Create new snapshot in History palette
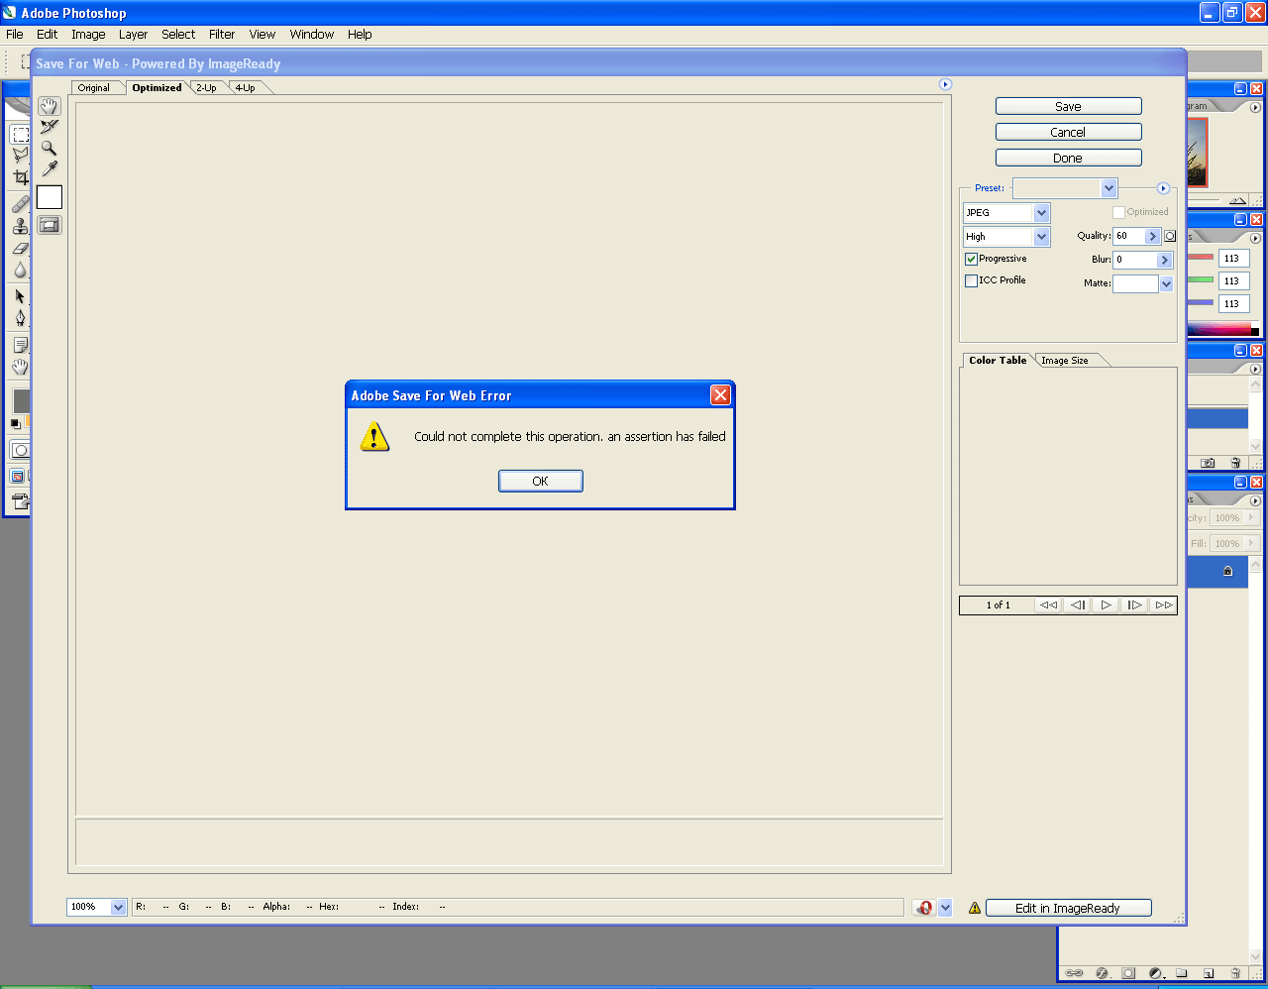The image size is (1268, 989). 1208,463
